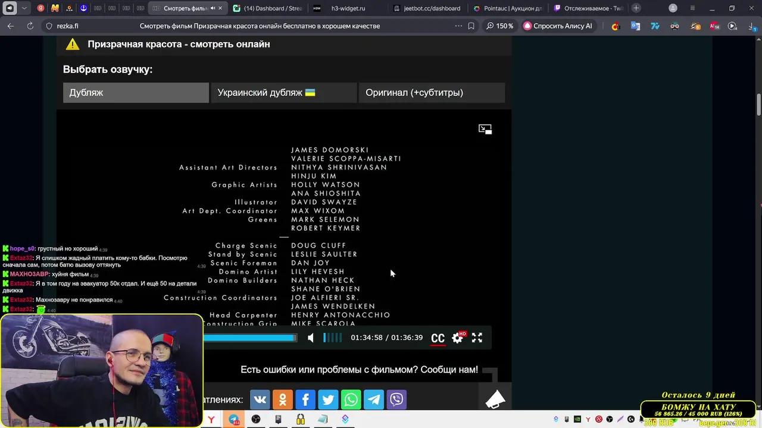Pop out video to picture-in-picture

[485, 129]
